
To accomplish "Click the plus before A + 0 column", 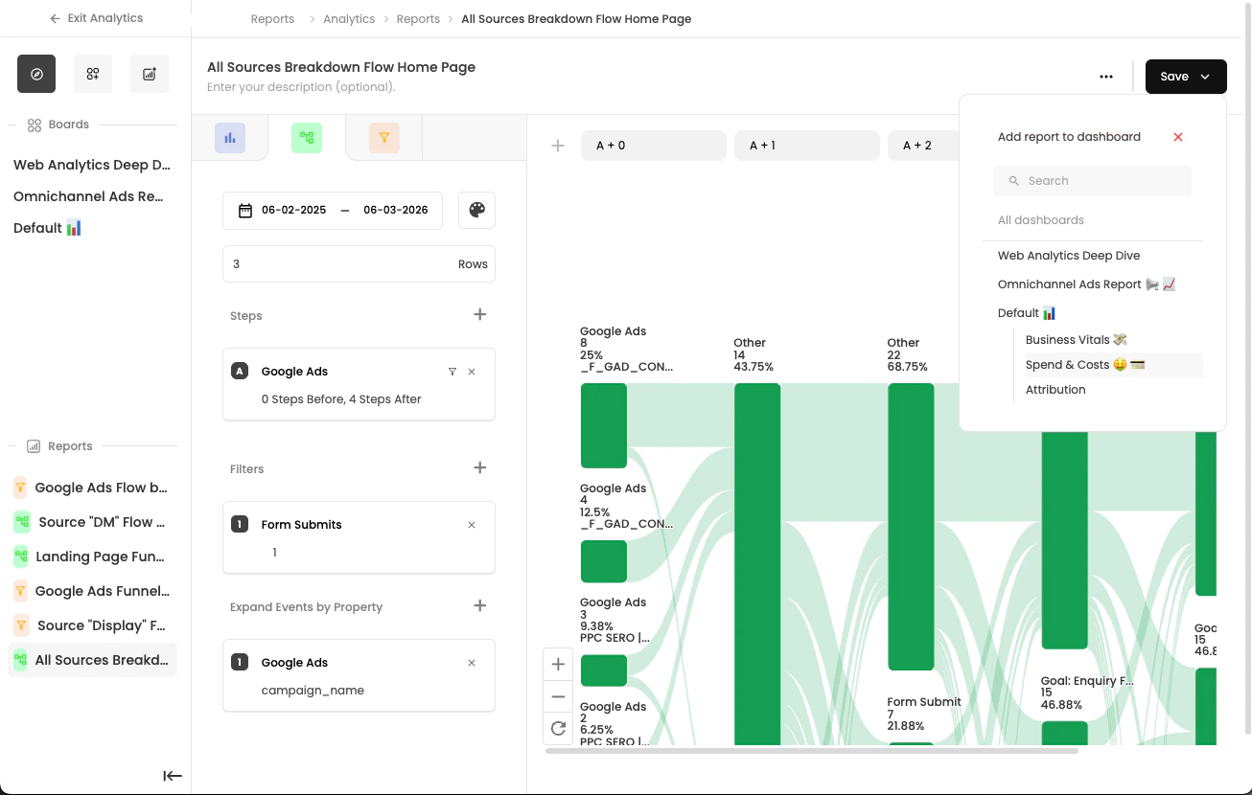I will pyautogui.click(x=557, y=146).
